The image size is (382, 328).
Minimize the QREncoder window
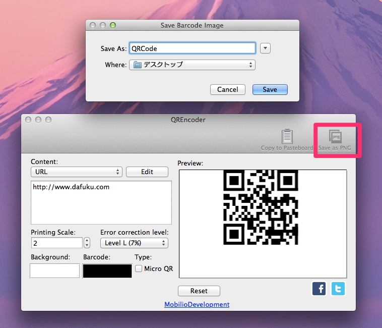(x=38, y=120)
